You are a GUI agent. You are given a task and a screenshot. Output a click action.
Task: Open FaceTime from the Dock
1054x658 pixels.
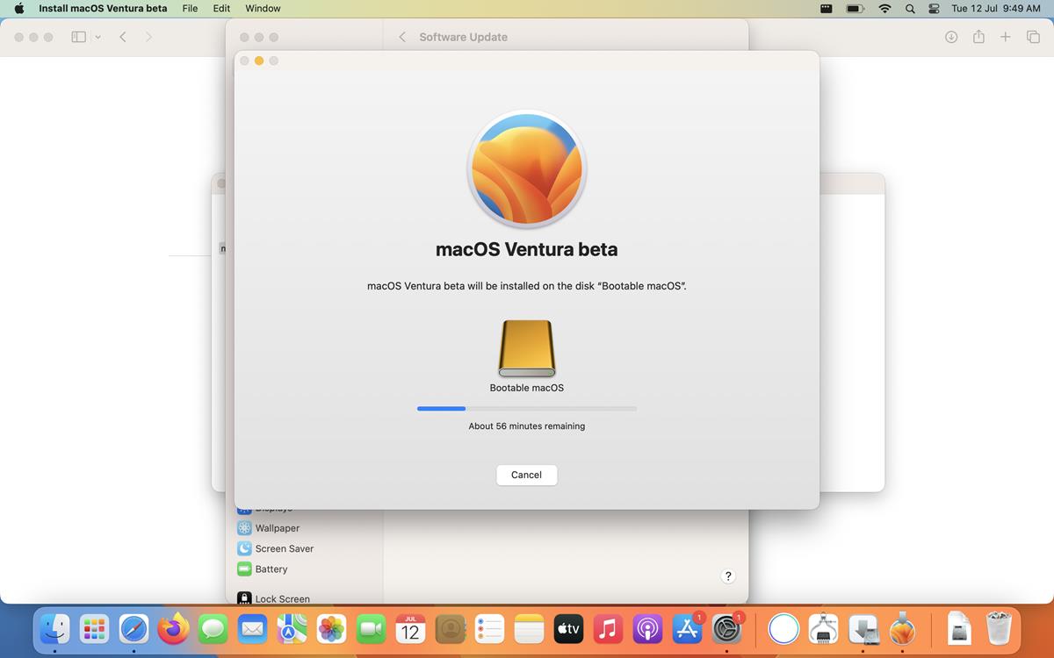pyautogui.click(x=371, y=628)
